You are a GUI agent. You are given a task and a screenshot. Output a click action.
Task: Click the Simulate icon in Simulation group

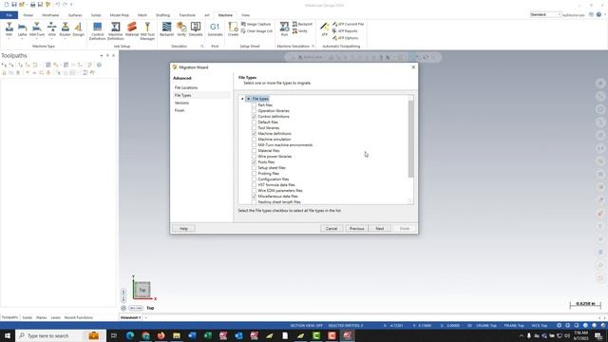point(196,29)
